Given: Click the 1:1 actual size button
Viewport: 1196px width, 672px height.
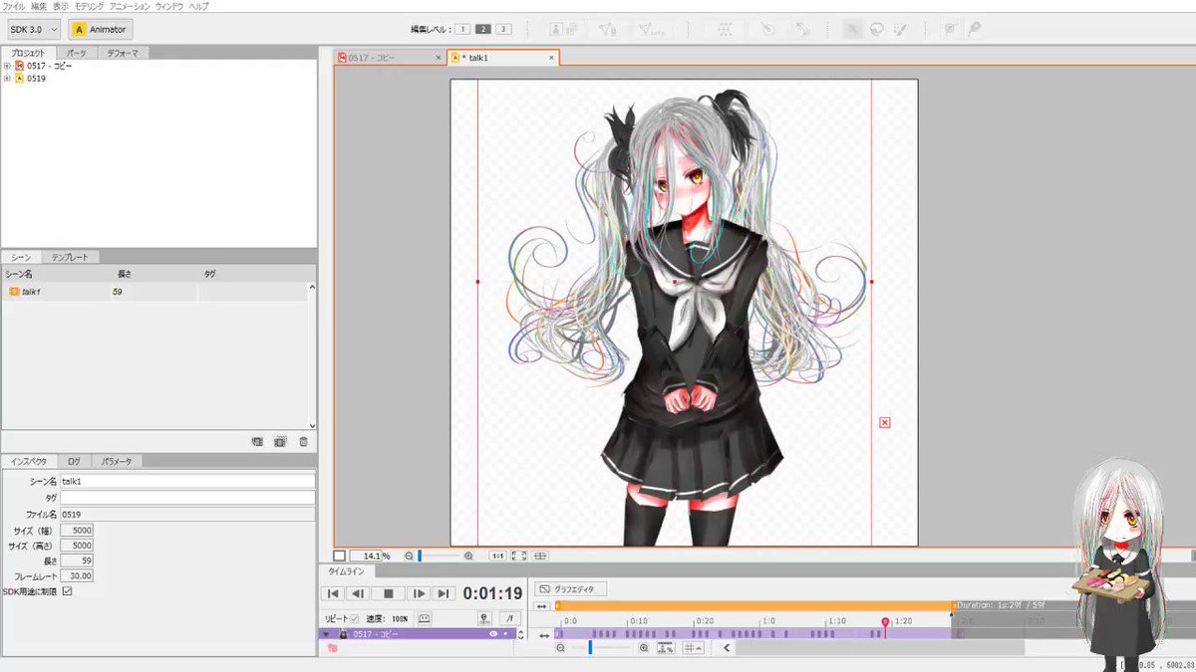Looking at the screenshot, I should tap(496, 556).
